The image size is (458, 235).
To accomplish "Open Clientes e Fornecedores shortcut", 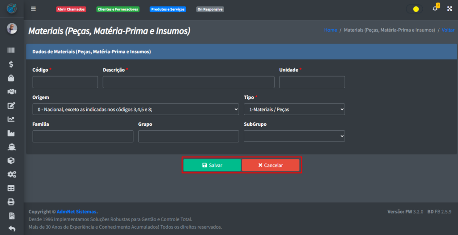I will tap(118, 9).
